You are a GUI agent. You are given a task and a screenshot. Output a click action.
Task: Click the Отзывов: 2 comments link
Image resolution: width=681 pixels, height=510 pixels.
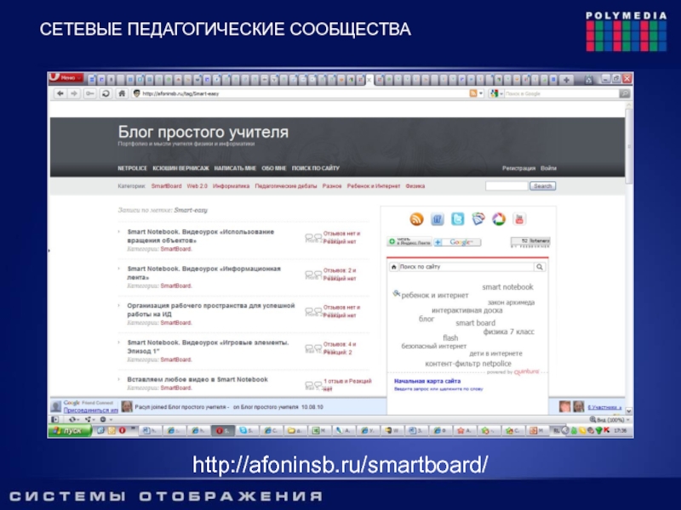coord(338,270)
